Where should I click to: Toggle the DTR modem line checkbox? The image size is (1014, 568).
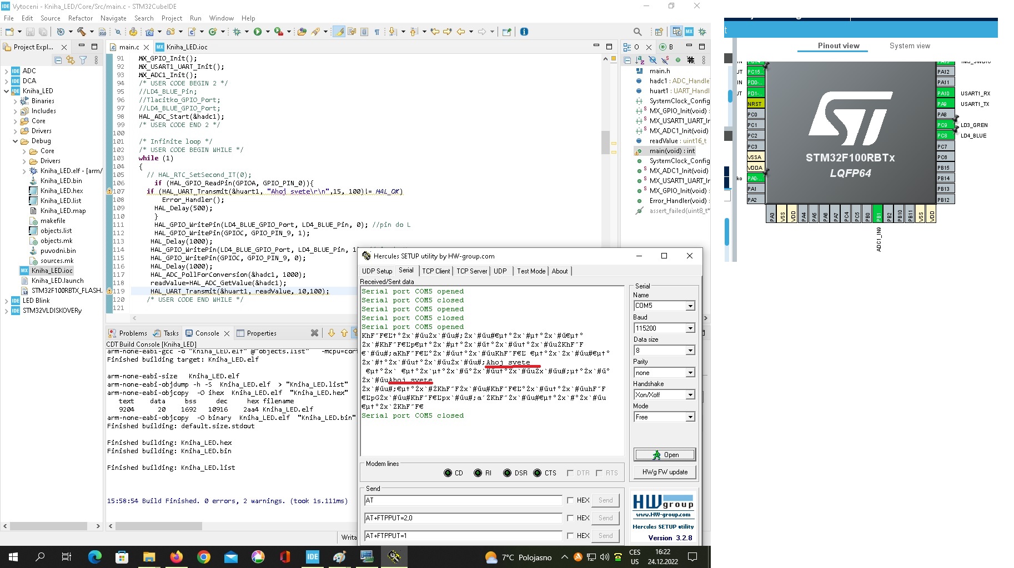pyautogui.click(x=570, y=473)
